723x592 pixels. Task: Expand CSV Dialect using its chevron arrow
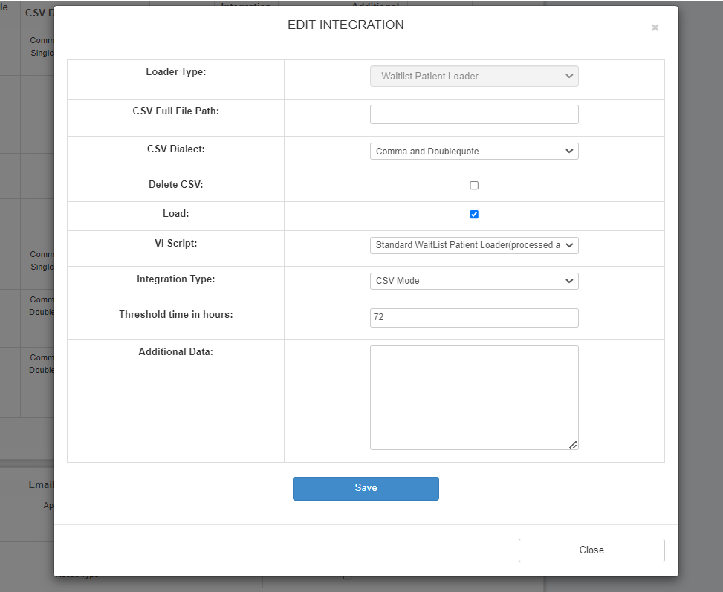pyautogui.click(x=571, y=151)
